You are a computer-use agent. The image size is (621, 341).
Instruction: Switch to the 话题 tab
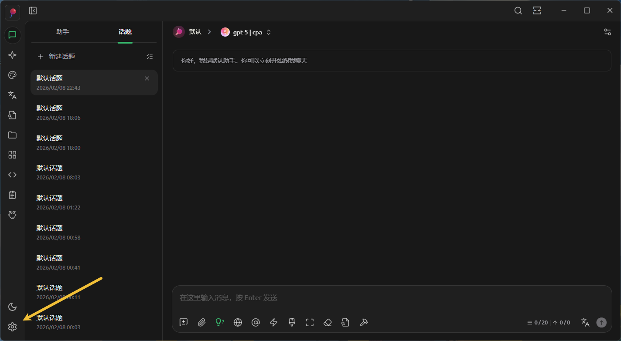(125, 32)
